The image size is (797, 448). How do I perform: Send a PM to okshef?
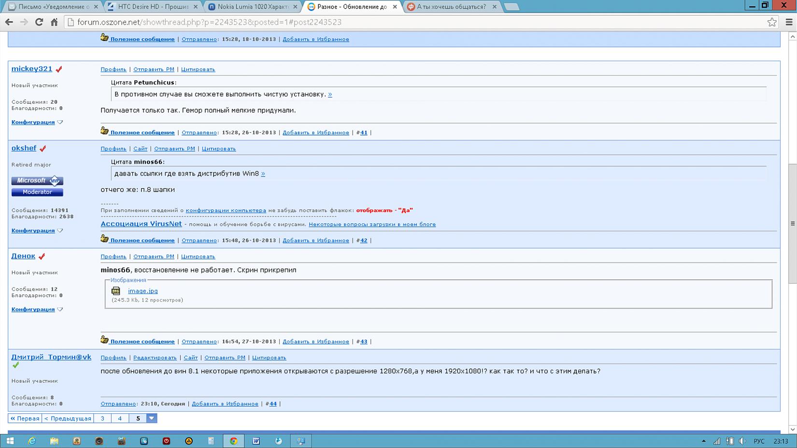pyautogui.click(x=174, y=149)
